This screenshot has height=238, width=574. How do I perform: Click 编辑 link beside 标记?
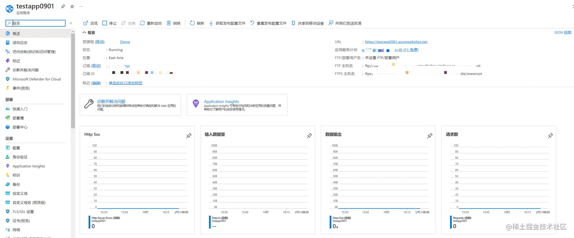point(96,83)
